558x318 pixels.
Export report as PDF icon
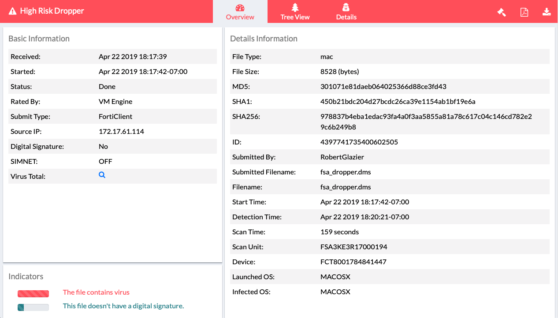524,12
